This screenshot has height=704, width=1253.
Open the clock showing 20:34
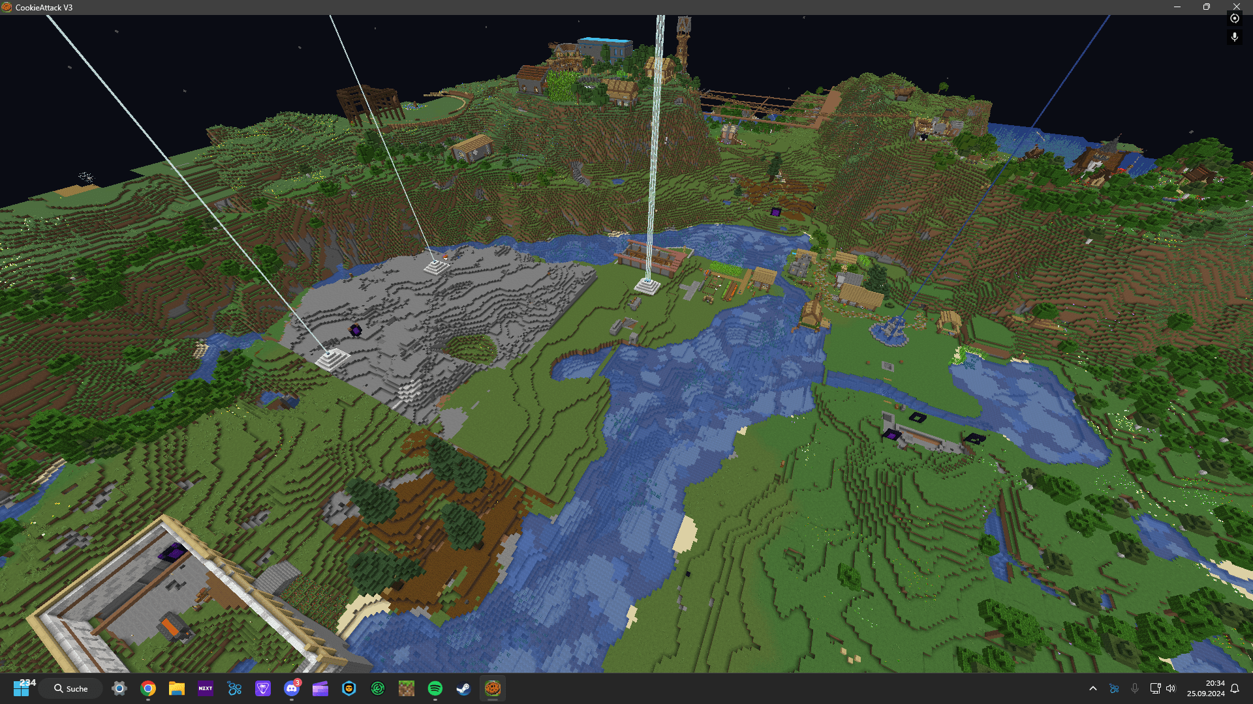(x=1205, y=688)
